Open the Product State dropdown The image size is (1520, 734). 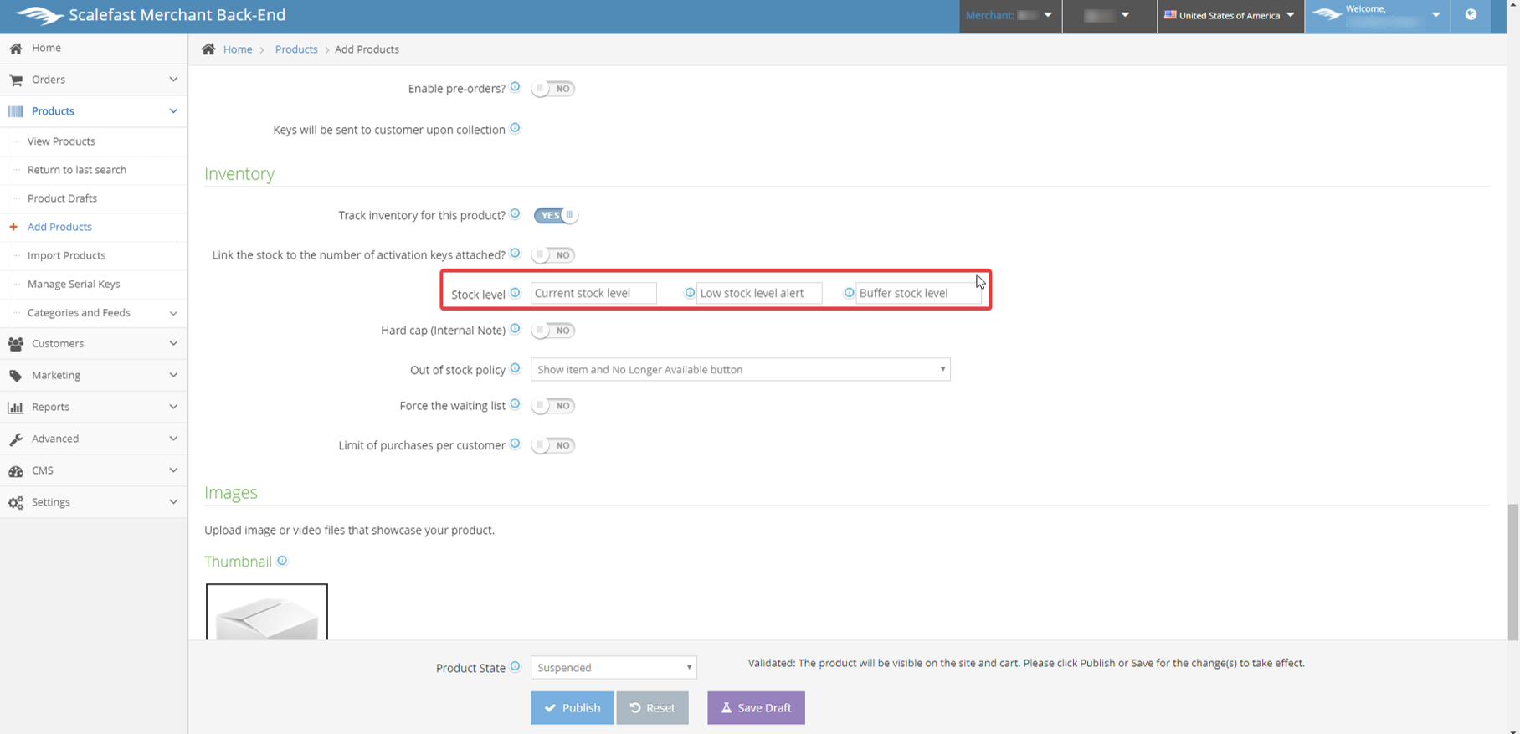[x=614, y=667]
